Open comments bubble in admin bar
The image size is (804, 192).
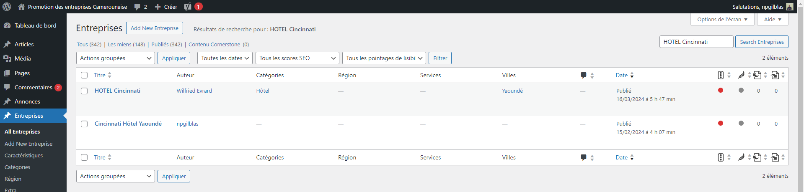point(140,7)
